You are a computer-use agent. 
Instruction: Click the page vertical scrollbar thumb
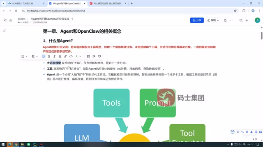pyautogui.click(x=261, y=36)
